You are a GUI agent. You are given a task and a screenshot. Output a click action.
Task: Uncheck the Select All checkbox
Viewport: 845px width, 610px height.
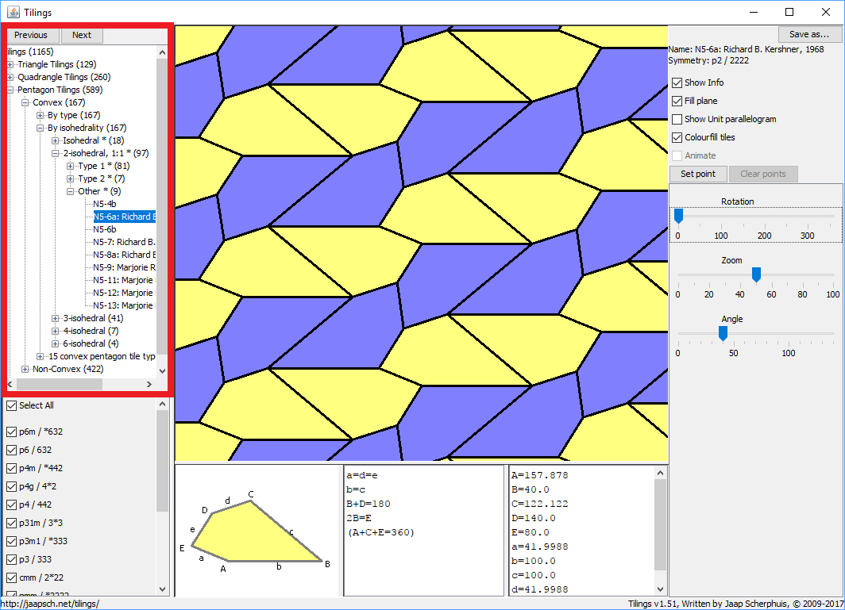11,406
